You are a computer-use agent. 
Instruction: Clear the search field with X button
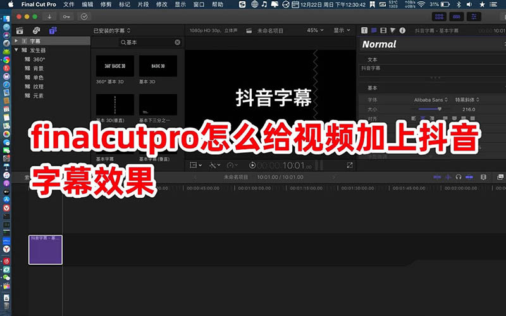(178, 42)
